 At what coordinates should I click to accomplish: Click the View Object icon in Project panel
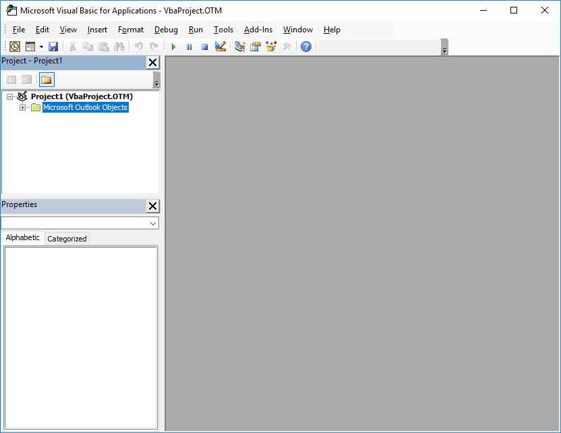27,80
